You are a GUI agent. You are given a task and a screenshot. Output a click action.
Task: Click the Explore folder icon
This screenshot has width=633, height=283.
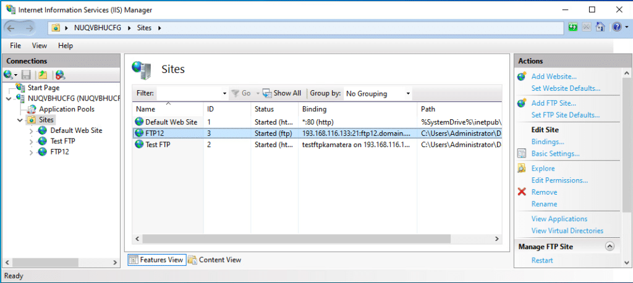click(x=522, y=168)
